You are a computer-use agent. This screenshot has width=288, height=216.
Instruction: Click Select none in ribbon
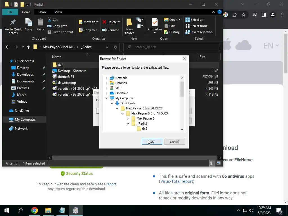pyautogui.click(x=196, y=26)
